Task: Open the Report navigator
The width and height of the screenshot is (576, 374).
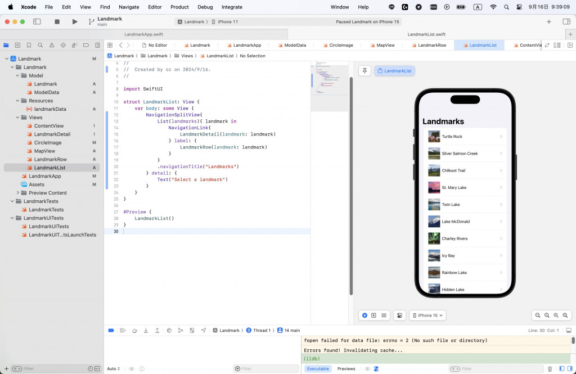Action: pyautogui.click(x=97, y=45)
